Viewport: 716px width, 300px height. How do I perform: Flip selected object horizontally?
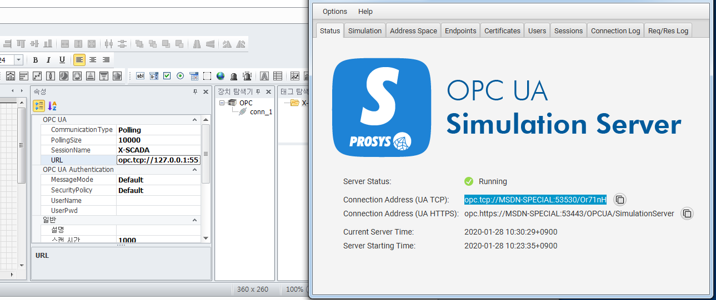point(197,43)
